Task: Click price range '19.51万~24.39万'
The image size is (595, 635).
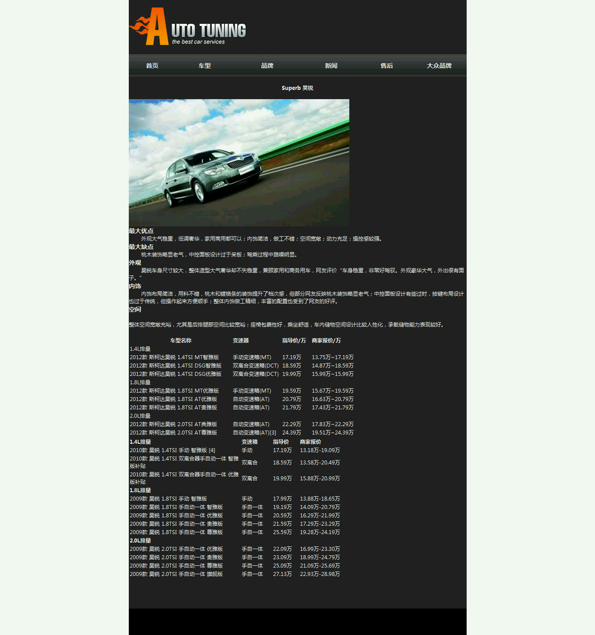Action: (x=333, y=433)
